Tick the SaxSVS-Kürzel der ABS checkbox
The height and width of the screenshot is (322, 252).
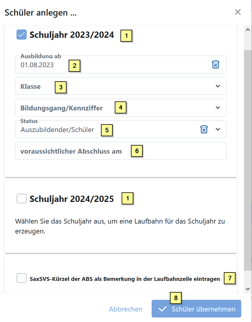click(22, 278)
